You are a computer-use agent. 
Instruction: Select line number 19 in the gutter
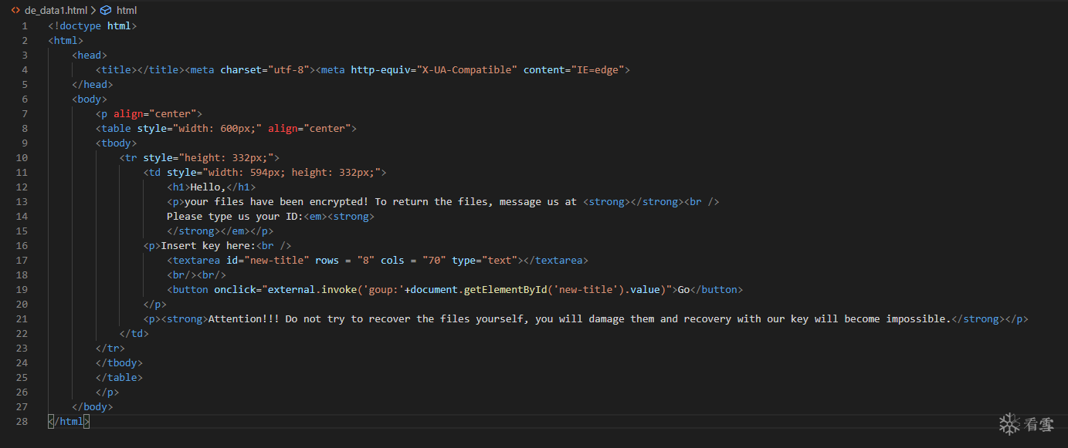click(22, 289)
